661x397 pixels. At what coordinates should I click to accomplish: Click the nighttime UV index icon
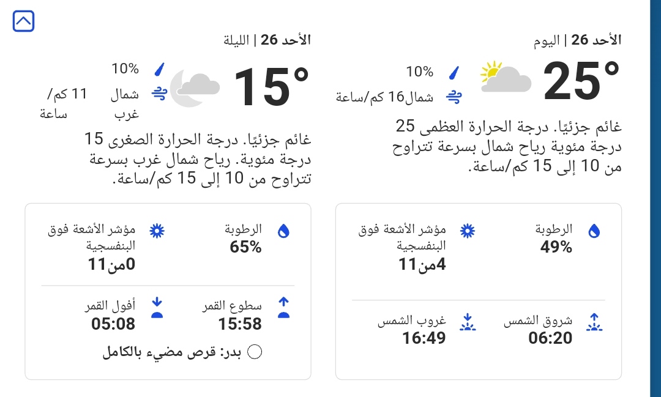click(x=157, y=231)
